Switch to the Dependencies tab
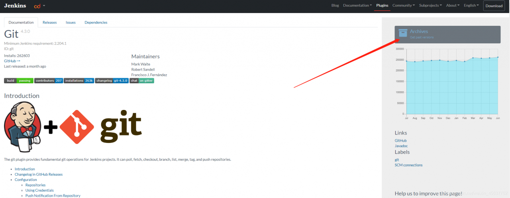 pos(96,23)
